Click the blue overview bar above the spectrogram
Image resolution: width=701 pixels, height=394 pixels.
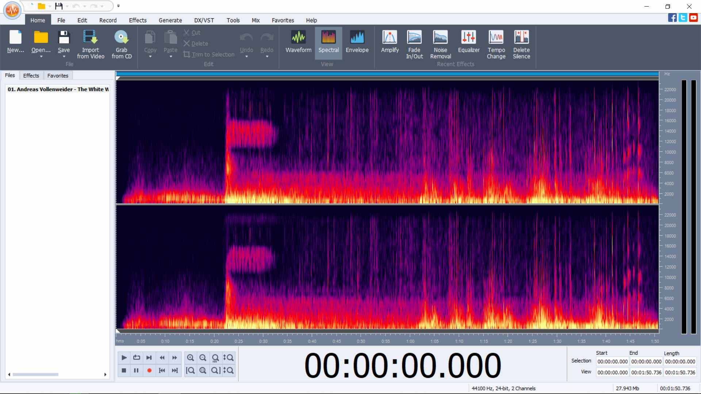387,74
